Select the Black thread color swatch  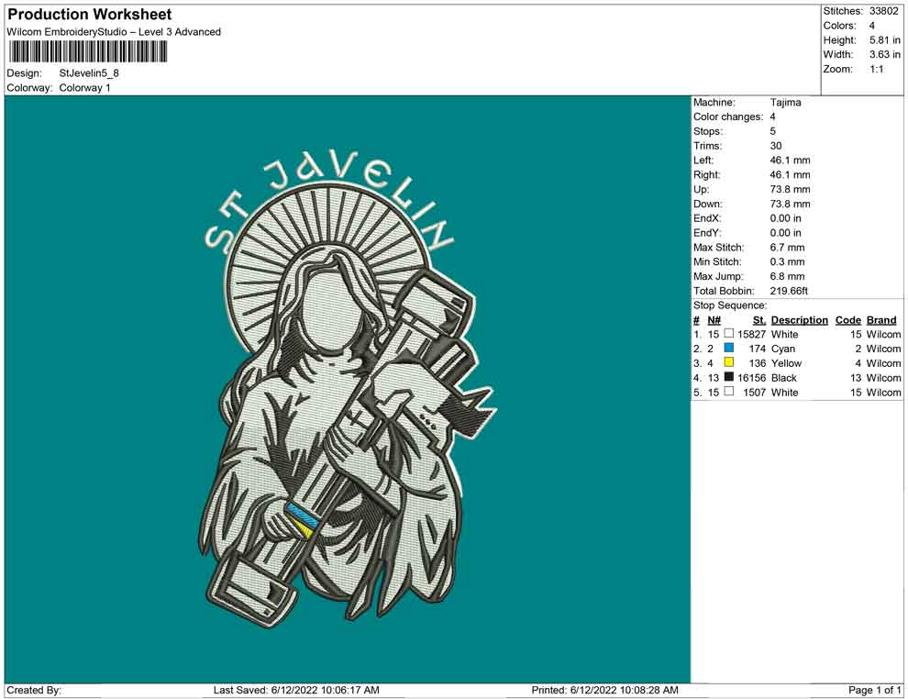tap(729, 377)
